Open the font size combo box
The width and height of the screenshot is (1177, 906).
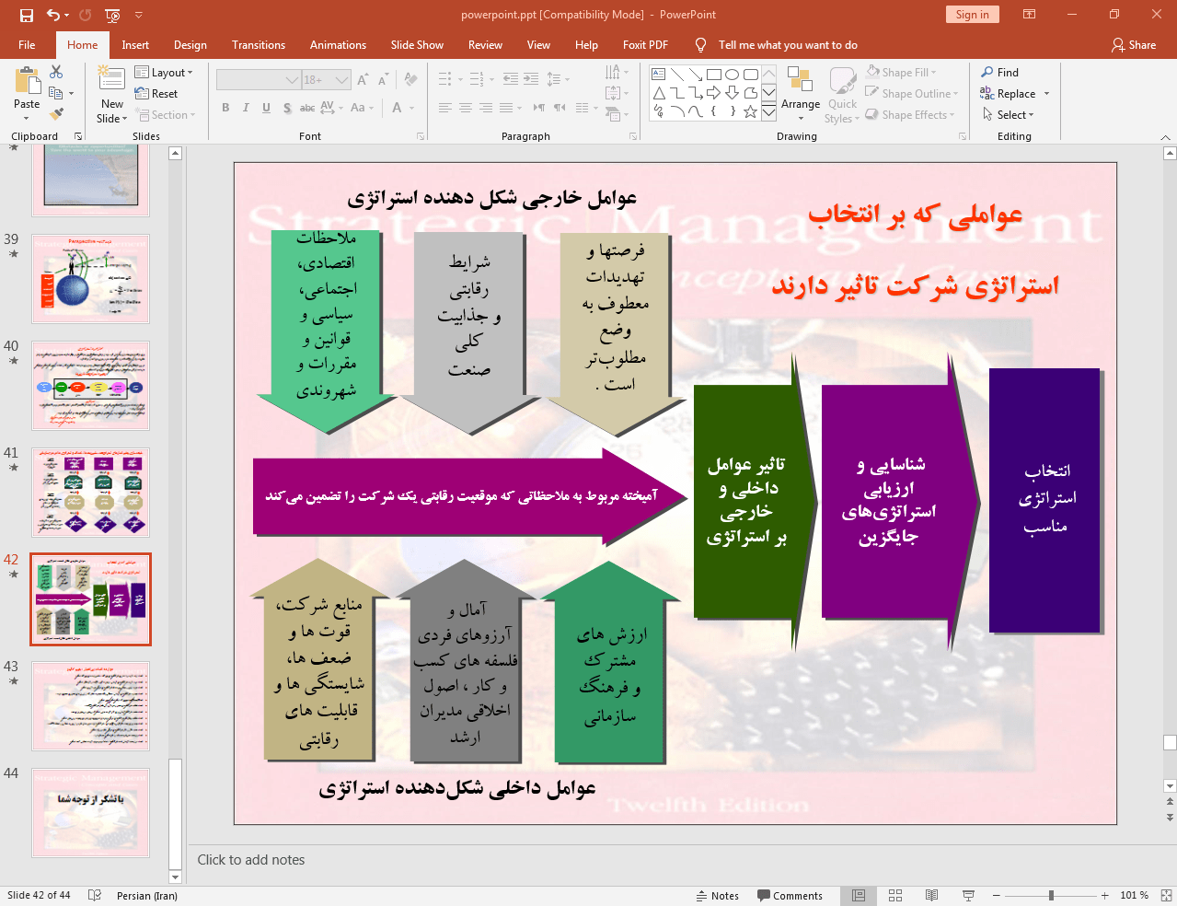[x=327, y=80]
